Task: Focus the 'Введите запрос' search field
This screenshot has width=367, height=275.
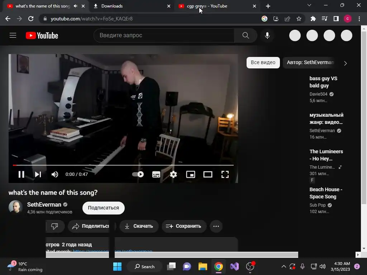Action: (x=164, y=35)
